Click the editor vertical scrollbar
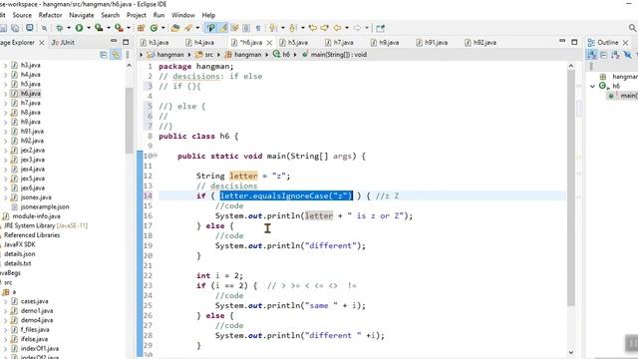The height and width of the screenshot is (359, 638). (x=571, y=187)
